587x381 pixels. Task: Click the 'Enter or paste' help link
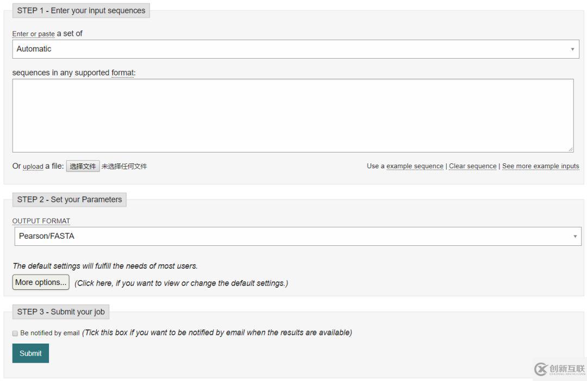(33, 34)
